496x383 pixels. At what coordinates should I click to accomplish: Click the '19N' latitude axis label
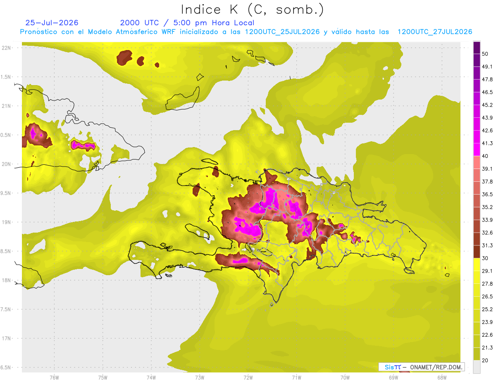7,222
